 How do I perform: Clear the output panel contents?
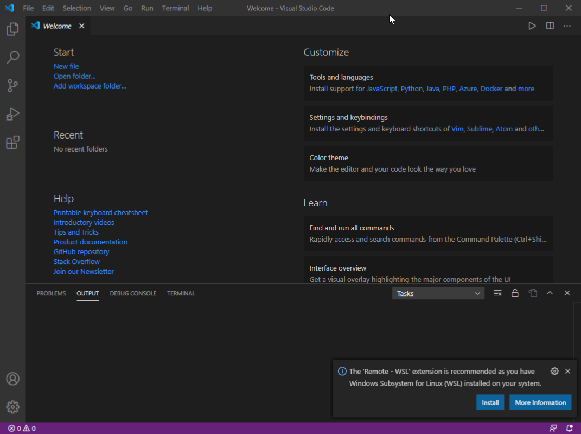point(497,293)
